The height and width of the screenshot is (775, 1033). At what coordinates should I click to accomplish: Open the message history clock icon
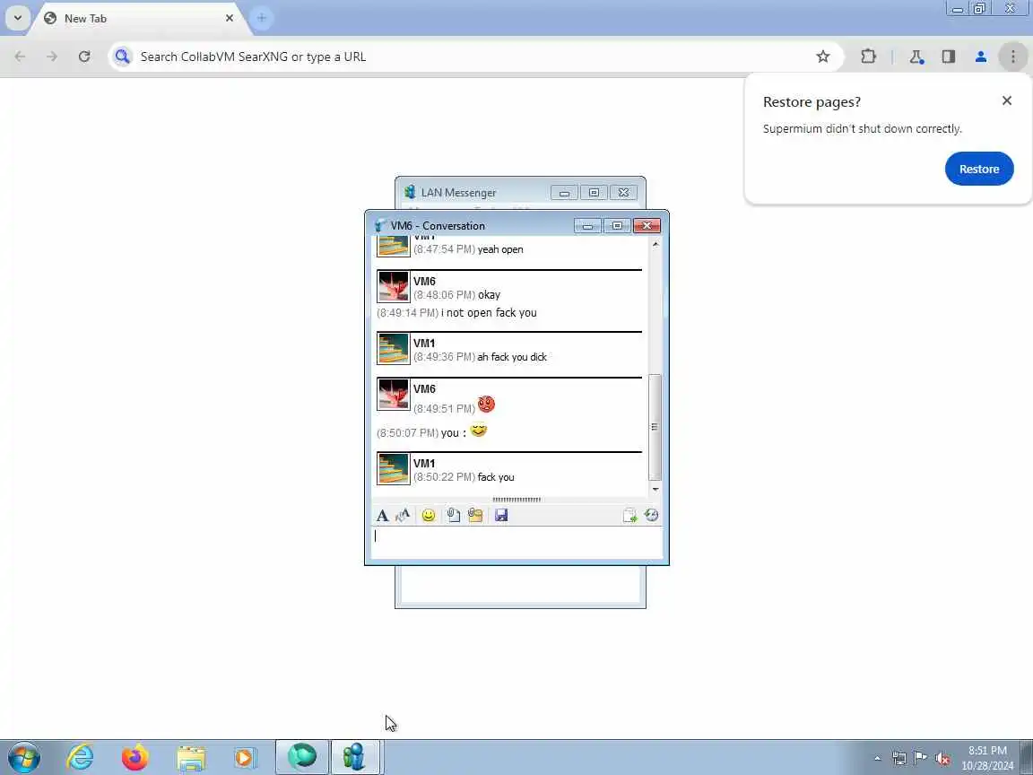click(x=652, y=516)
